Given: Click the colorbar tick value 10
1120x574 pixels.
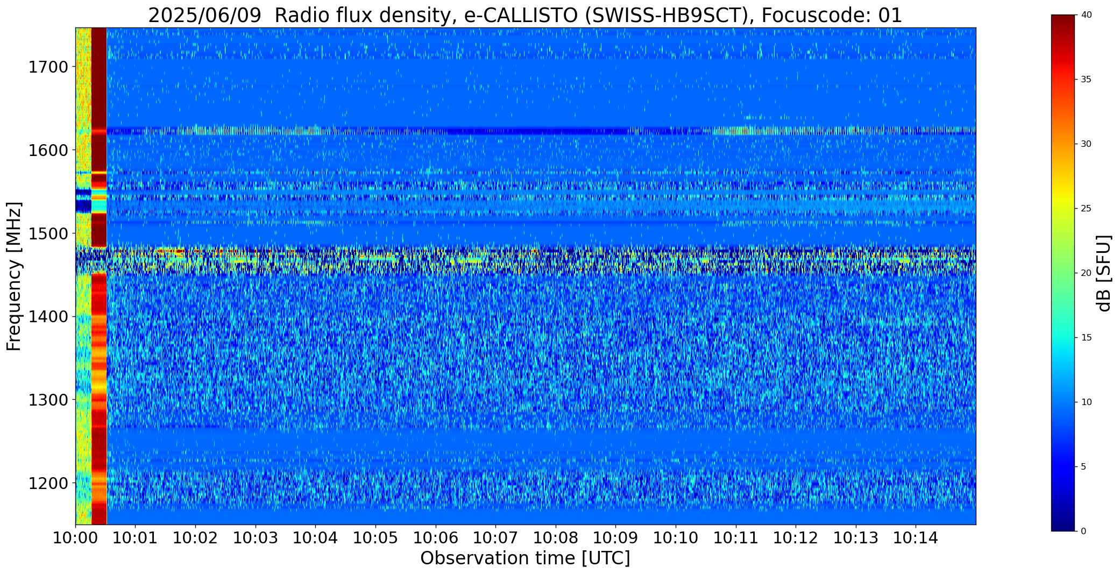Looking at the screenshot, I should (x=1086, y=402).
